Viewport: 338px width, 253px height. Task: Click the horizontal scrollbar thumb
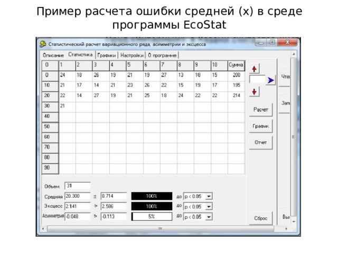pos(161,228)
